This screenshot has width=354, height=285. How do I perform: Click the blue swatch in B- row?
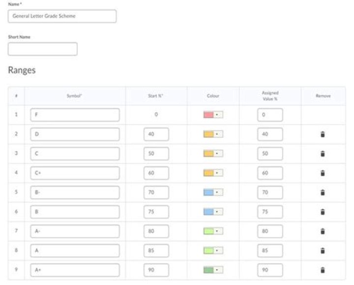click(208, 192)
